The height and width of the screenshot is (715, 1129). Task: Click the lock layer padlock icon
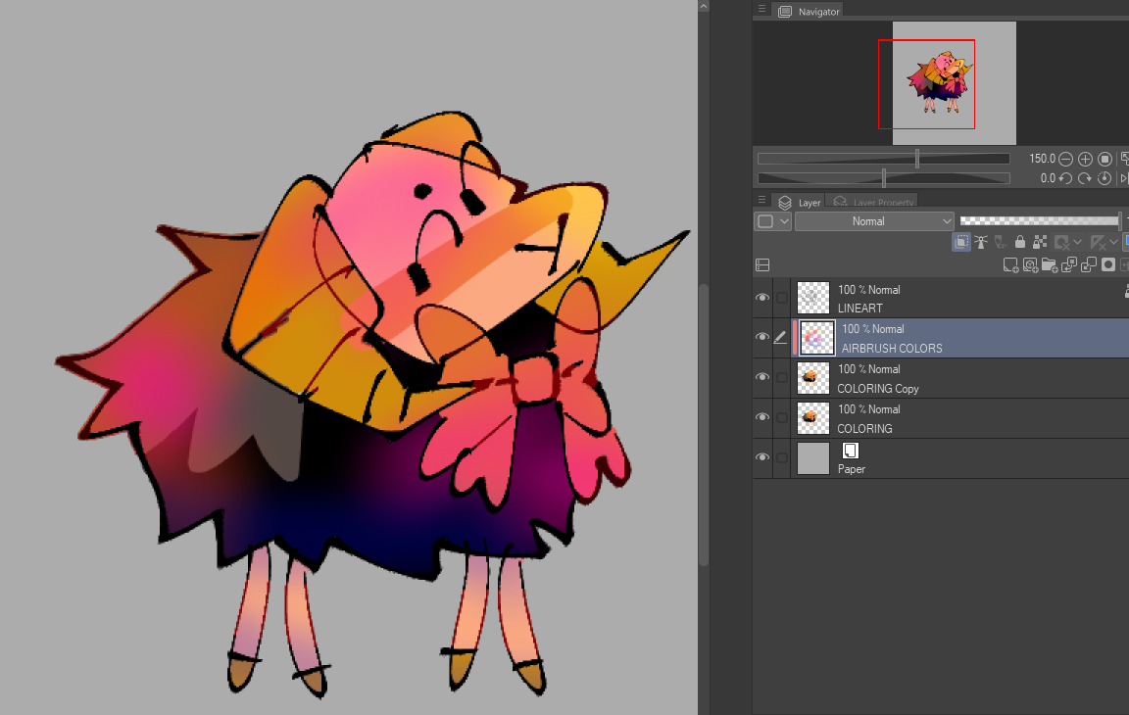click(x=1020, y=242)
